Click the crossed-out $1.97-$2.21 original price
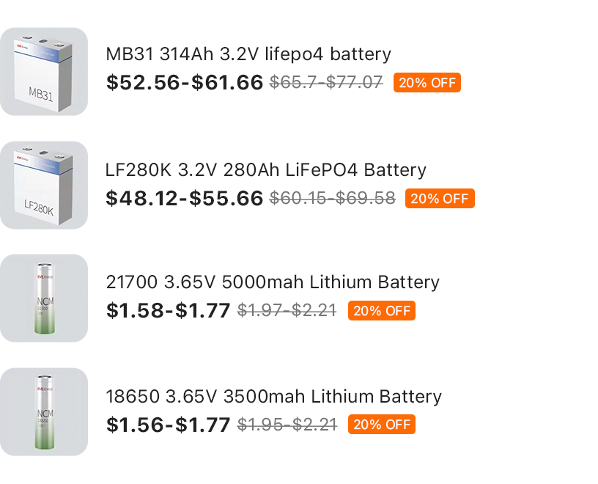Viewport: 598px width, 484px height. point(287,310)
